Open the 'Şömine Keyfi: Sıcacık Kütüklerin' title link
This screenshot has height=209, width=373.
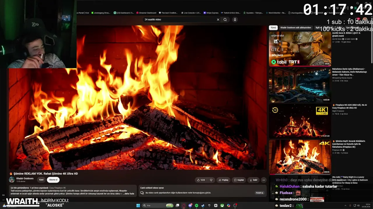(349, 144)
